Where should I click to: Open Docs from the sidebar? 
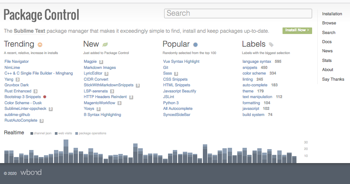(327, 42)
